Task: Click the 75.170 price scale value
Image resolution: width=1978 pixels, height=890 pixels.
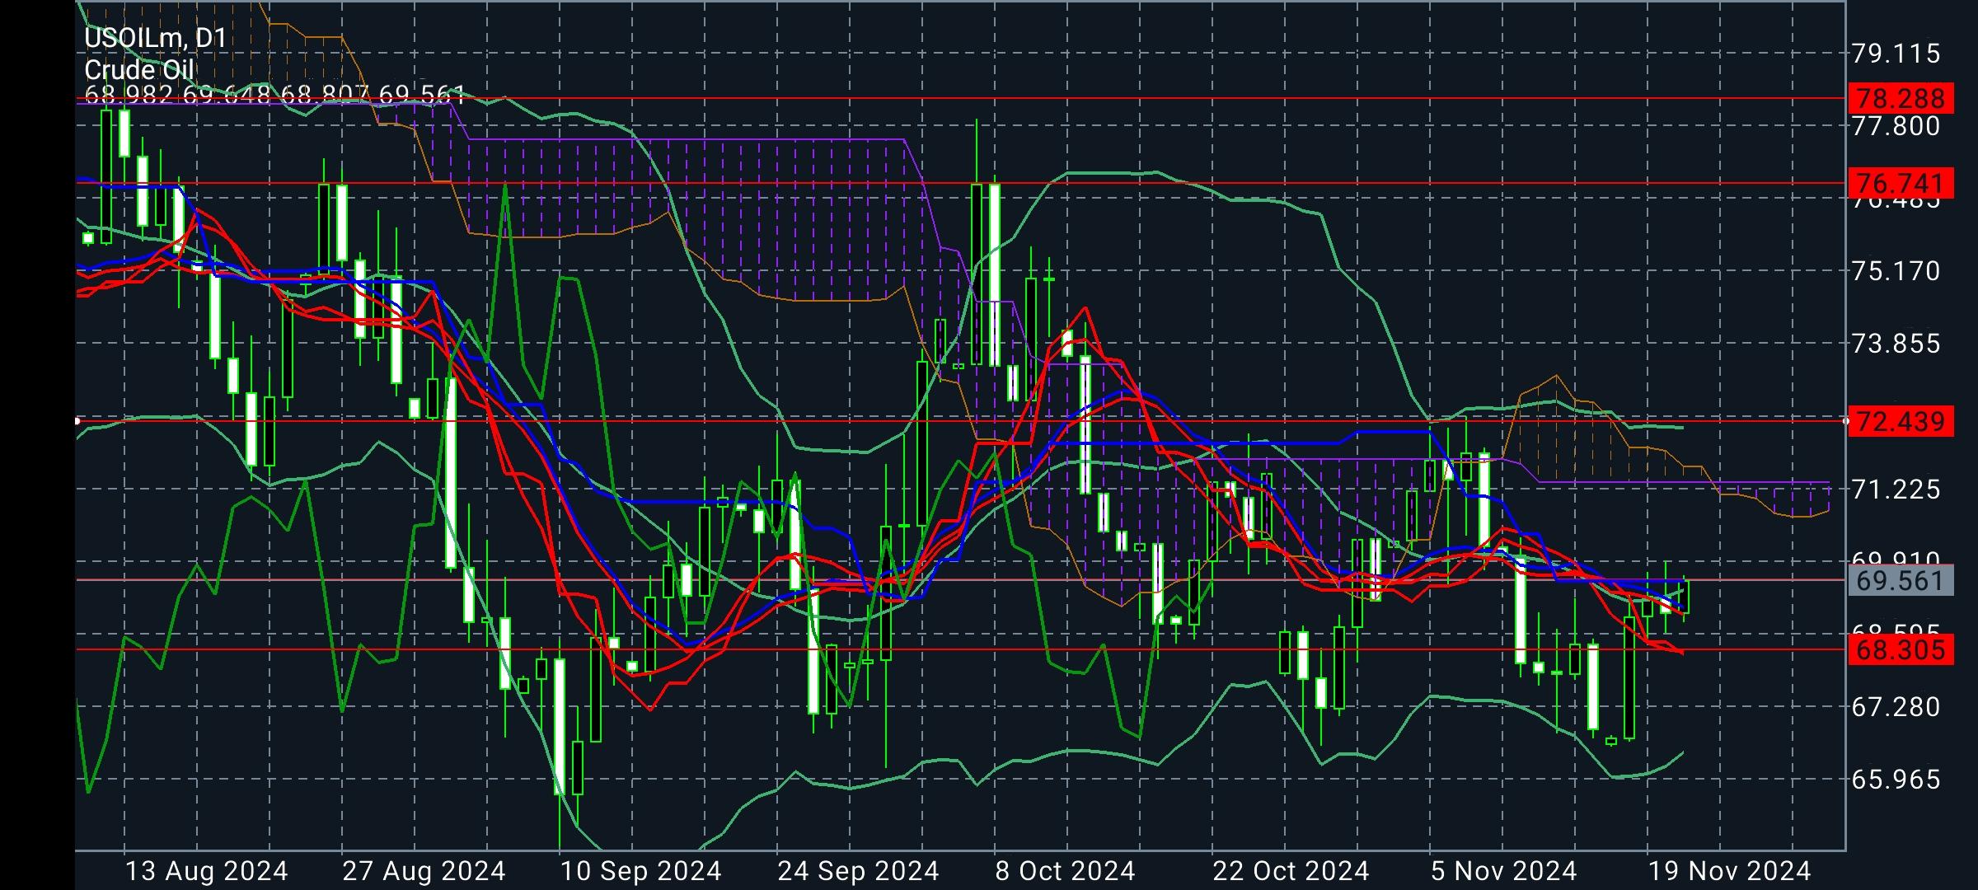Action: point(1896,271)
